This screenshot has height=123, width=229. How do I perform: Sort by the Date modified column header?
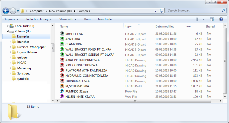click(x=165, y=26)
